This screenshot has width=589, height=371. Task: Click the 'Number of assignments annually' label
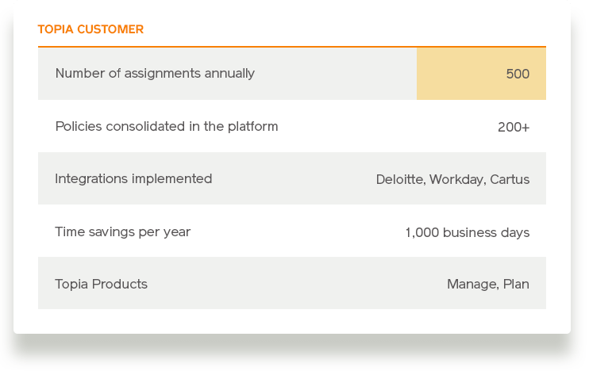coord(155,74)
